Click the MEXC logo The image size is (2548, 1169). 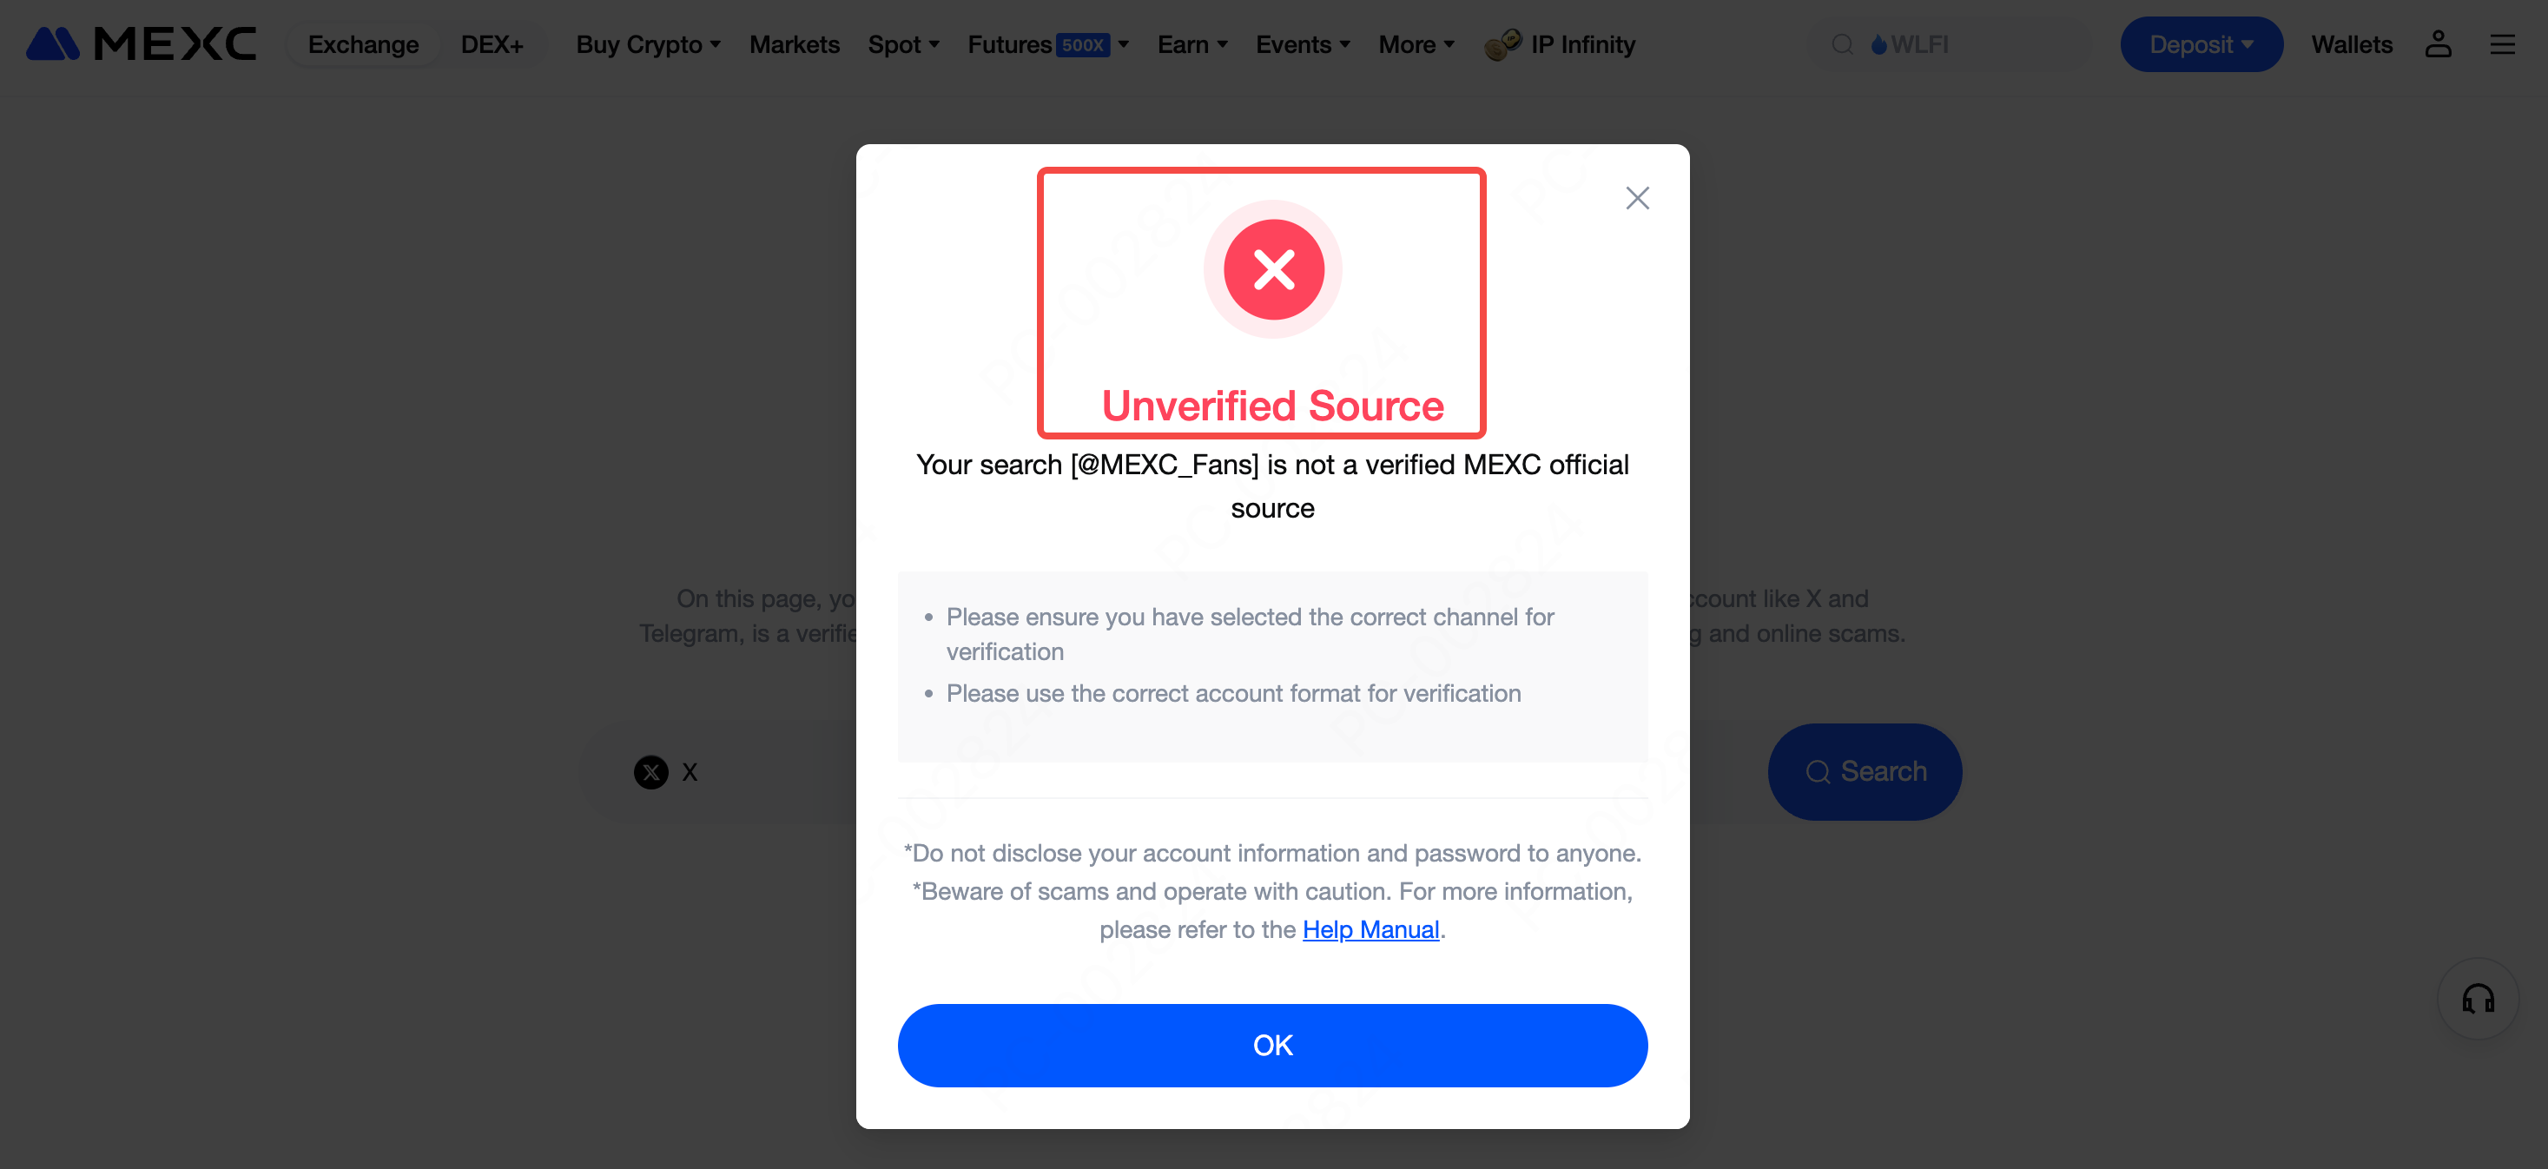tap(141, 44)
